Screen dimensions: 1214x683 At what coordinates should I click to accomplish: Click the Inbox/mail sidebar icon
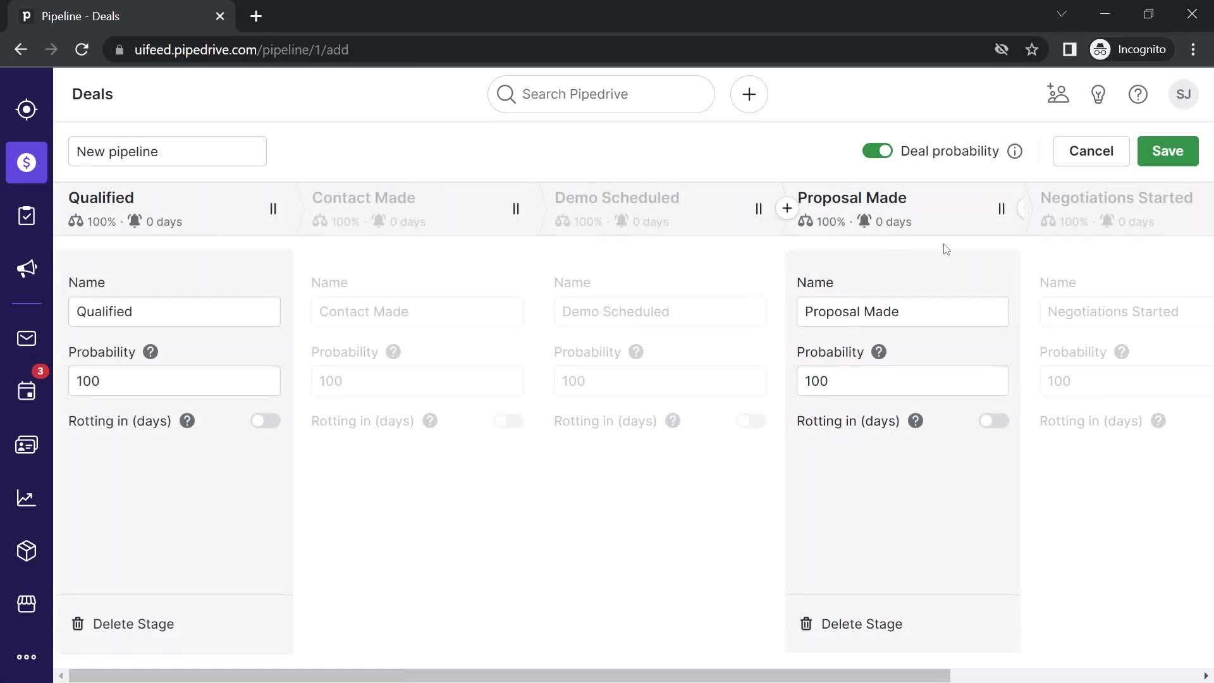[x=27, y=338]
